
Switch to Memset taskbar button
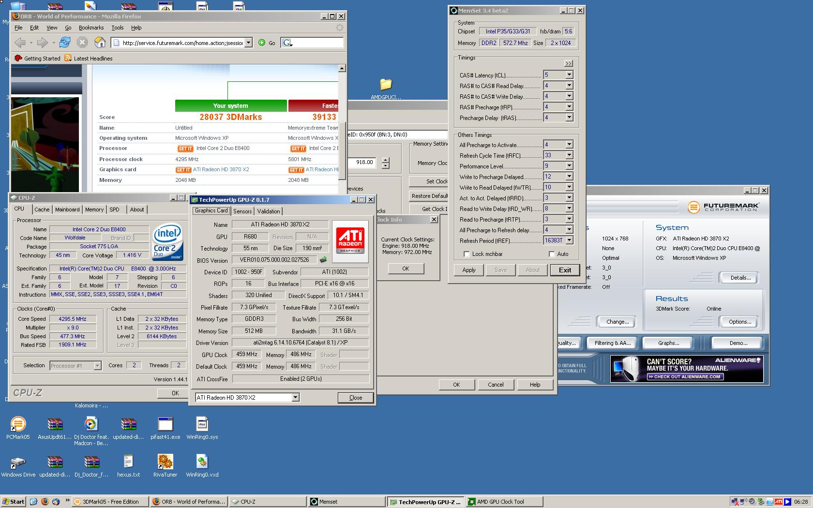(x=346, y=502)
